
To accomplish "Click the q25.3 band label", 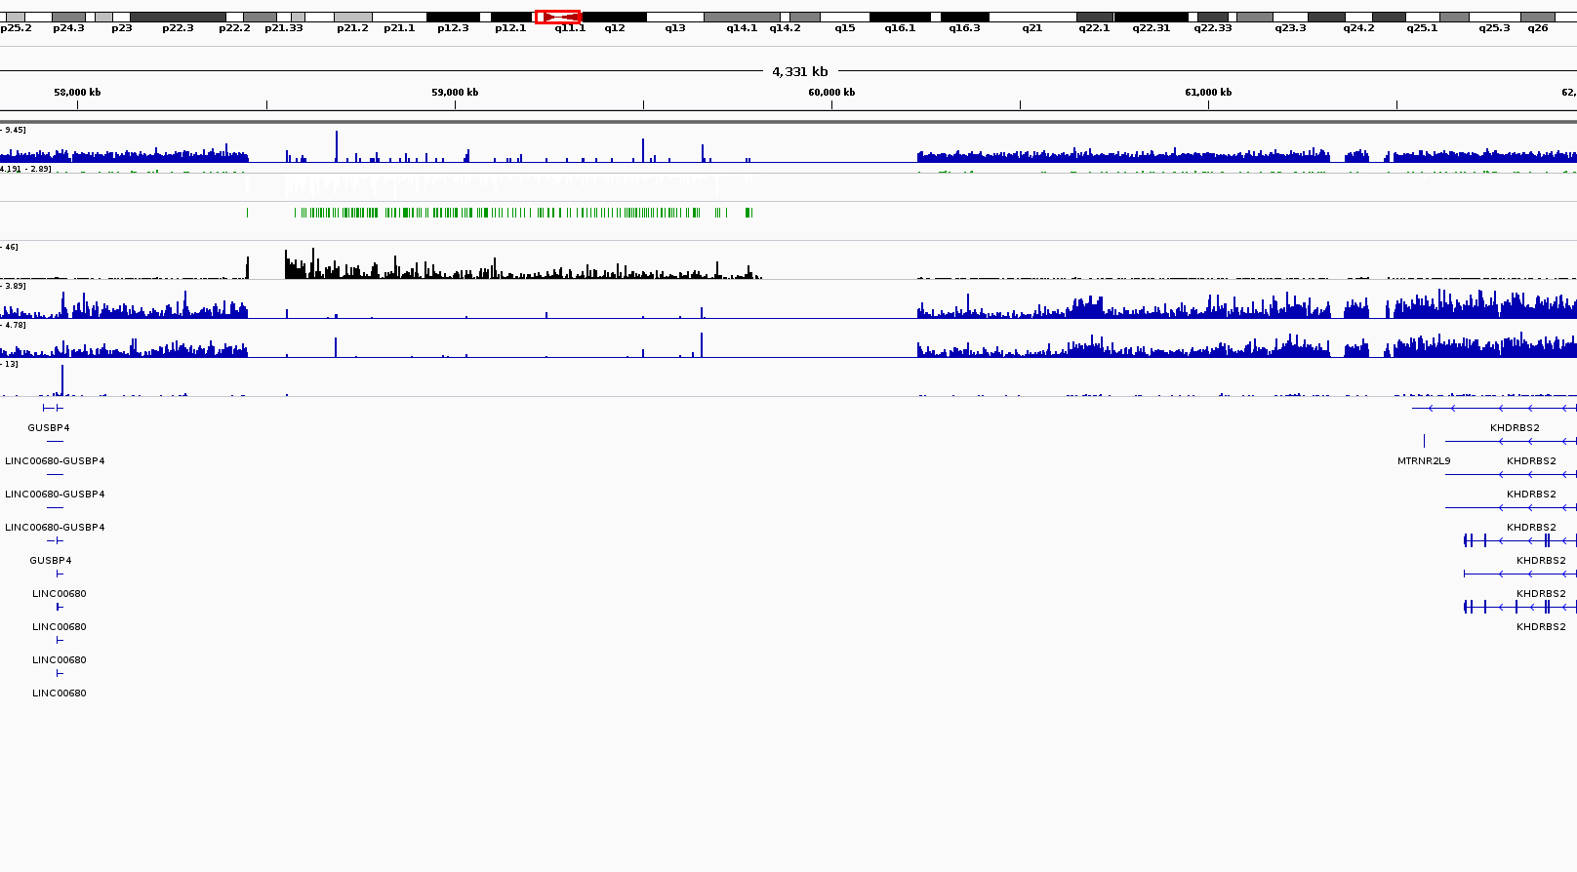I will pos(1494,28).
